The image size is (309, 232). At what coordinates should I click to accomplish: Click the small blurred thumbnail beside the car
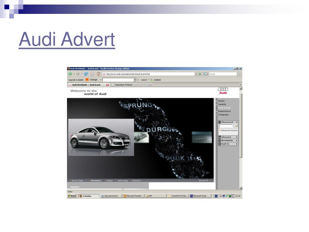pyautogui.click(x=142, y=137)
